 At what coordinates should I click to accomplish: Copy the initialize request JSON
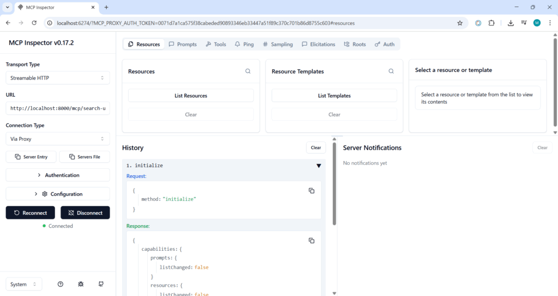(x=312, y=190)
